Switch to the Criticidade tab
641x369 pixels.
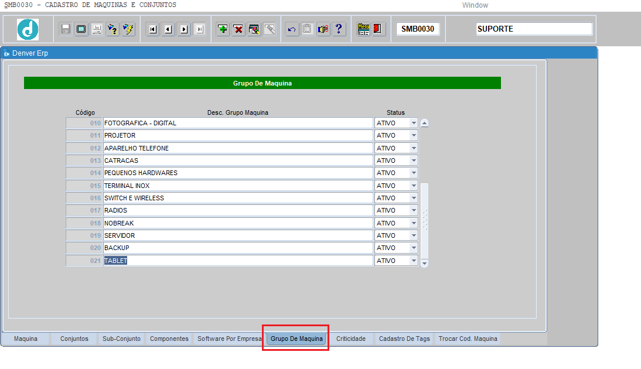pyautogui.click(x=351, y=339)
